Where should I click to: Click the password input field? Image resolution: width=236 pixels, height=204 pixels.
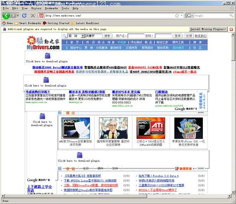[163, 36]
